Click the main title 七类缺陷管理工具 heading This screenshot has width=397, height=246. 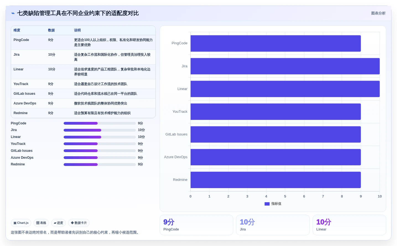[x=78, y=13]
